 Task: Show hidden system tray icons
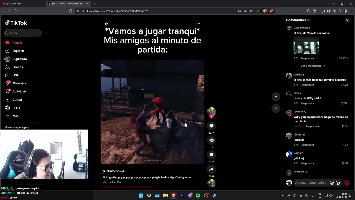click(283, 196)
